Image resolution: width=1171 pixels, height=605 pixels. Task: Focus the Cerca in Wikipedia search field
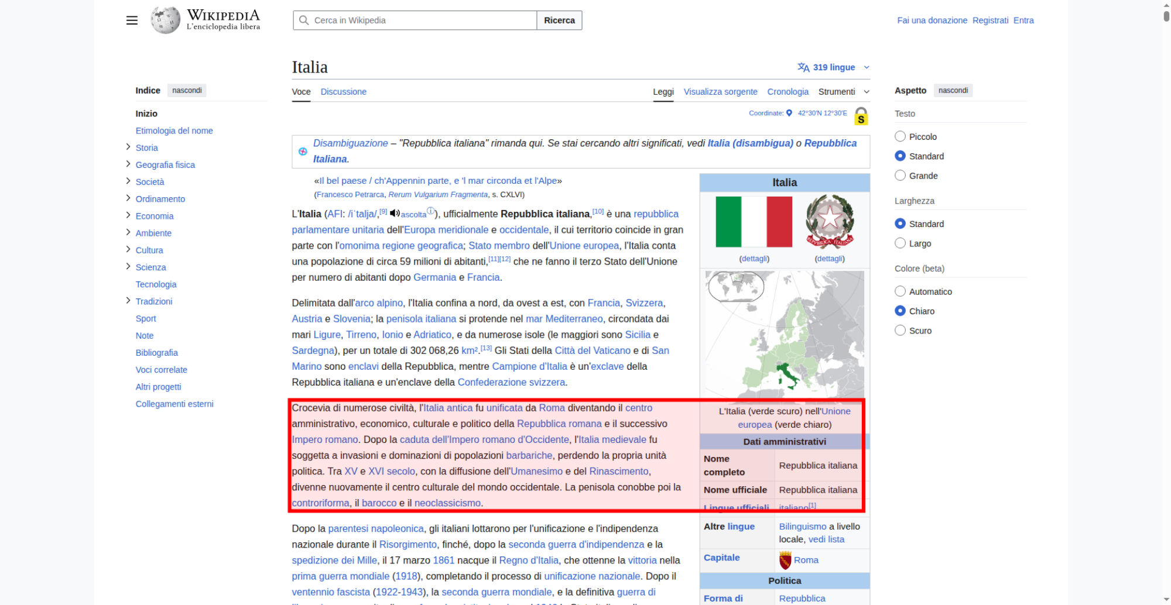[x=422, y=20]
